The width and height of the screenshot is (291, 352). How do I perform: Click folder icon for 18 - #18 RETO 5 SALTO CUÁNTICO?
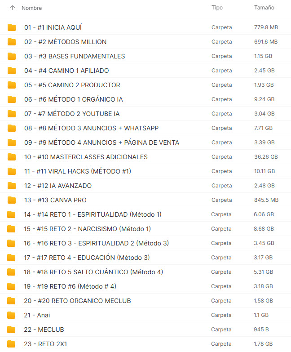tap(11, 272)
